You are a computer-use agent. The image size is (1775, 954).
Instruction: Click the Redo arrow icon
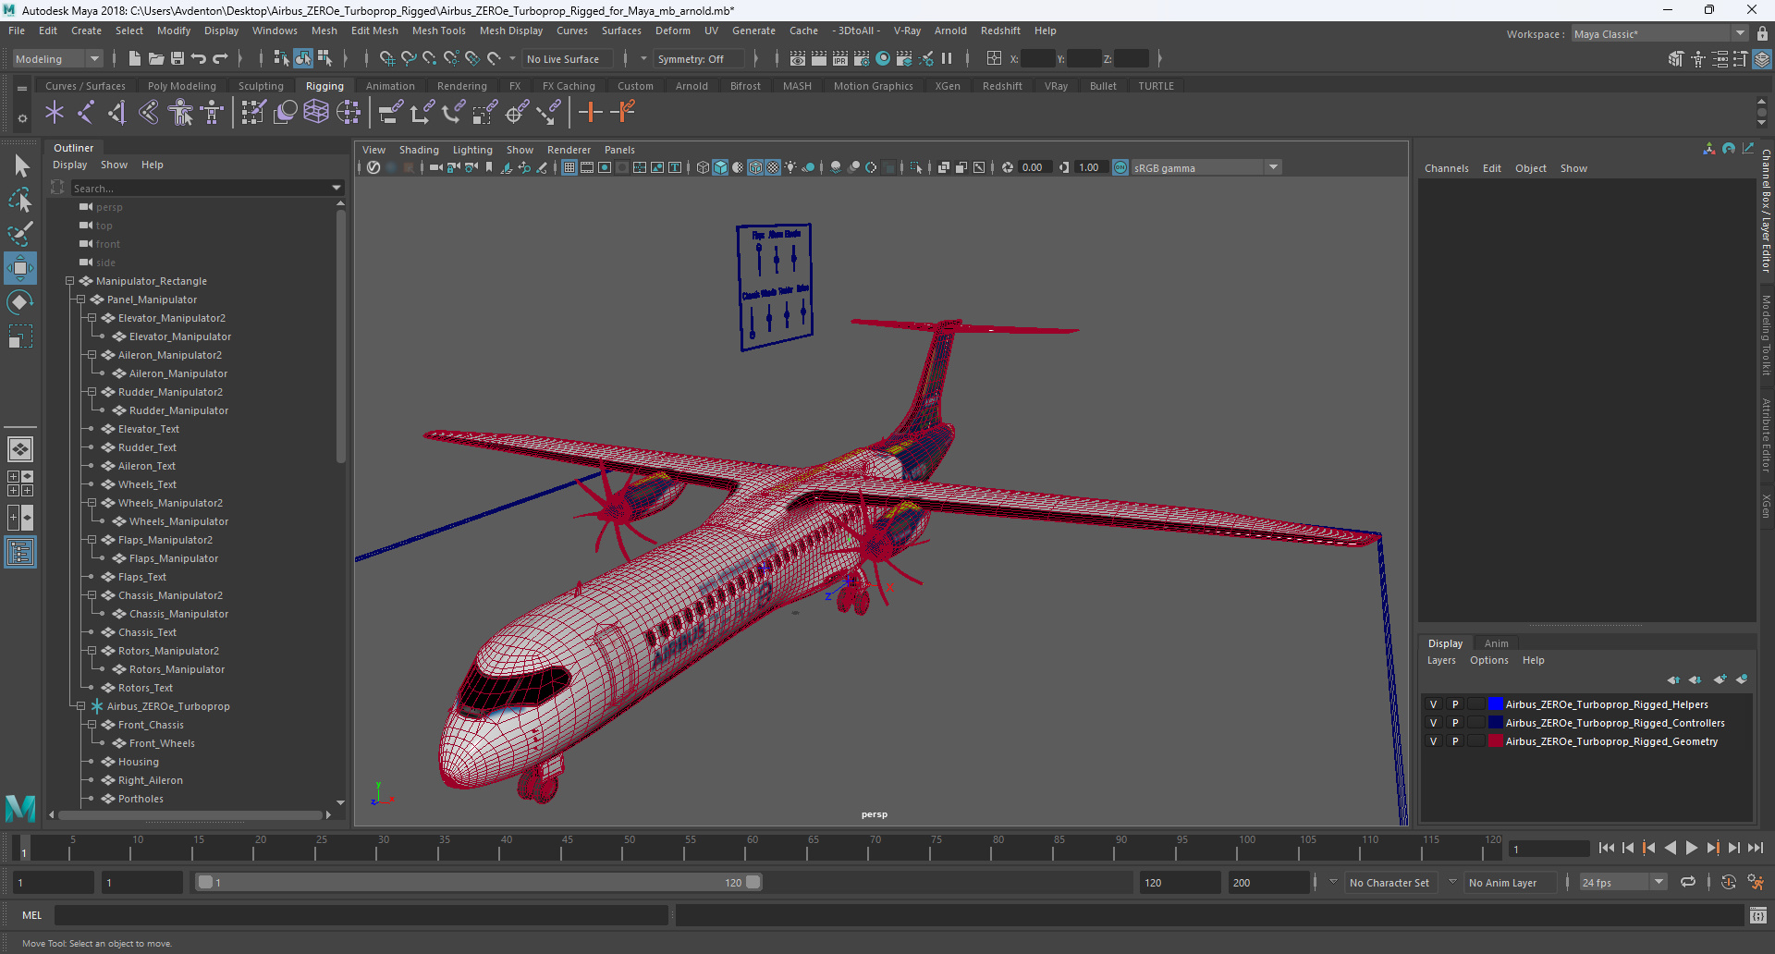(220, 58)
